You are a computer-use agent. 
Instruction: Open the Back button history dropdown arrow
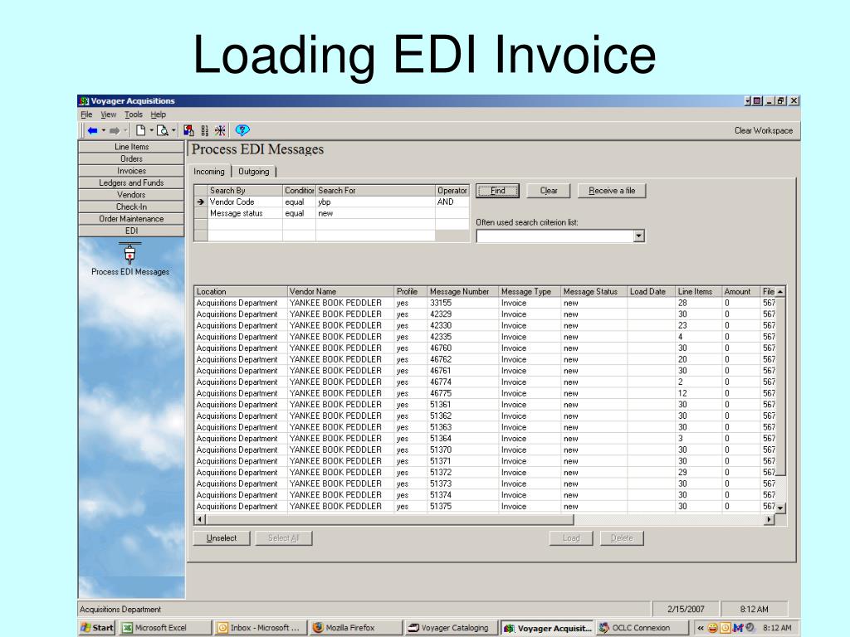point(103,130)
